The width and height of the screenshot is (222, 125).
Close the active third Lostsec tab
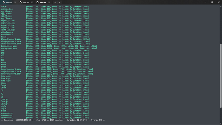pyautogui.click(x=49, y=2)
